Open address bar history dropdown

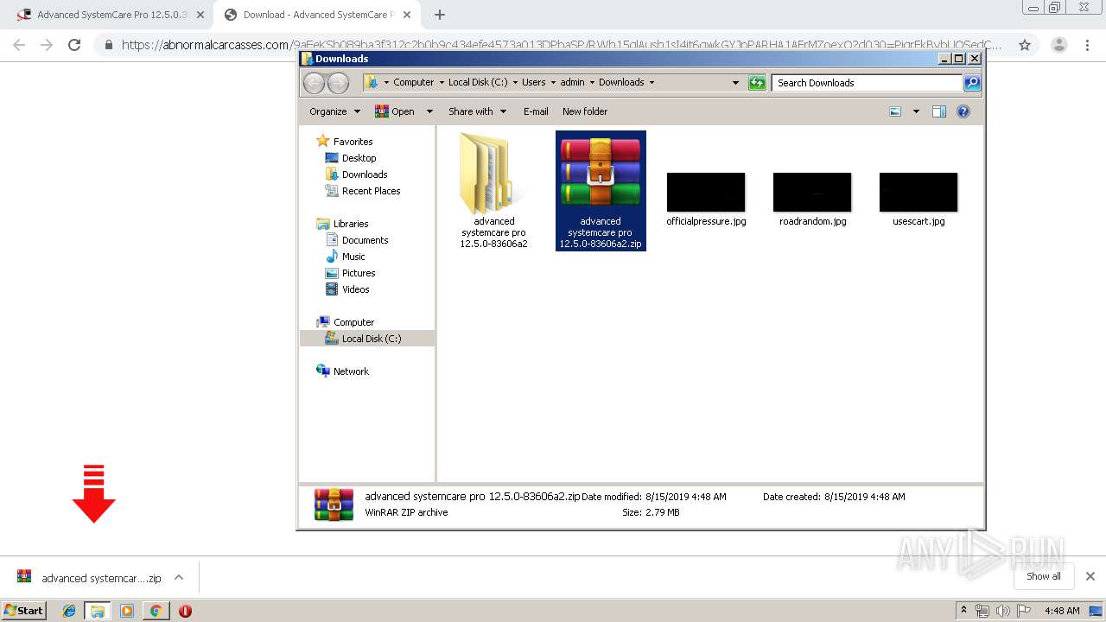coord(735,83)
